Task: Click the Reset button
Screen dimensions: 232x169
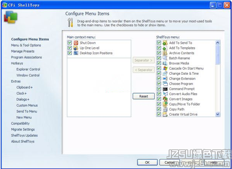Action: tap(144, 96)
